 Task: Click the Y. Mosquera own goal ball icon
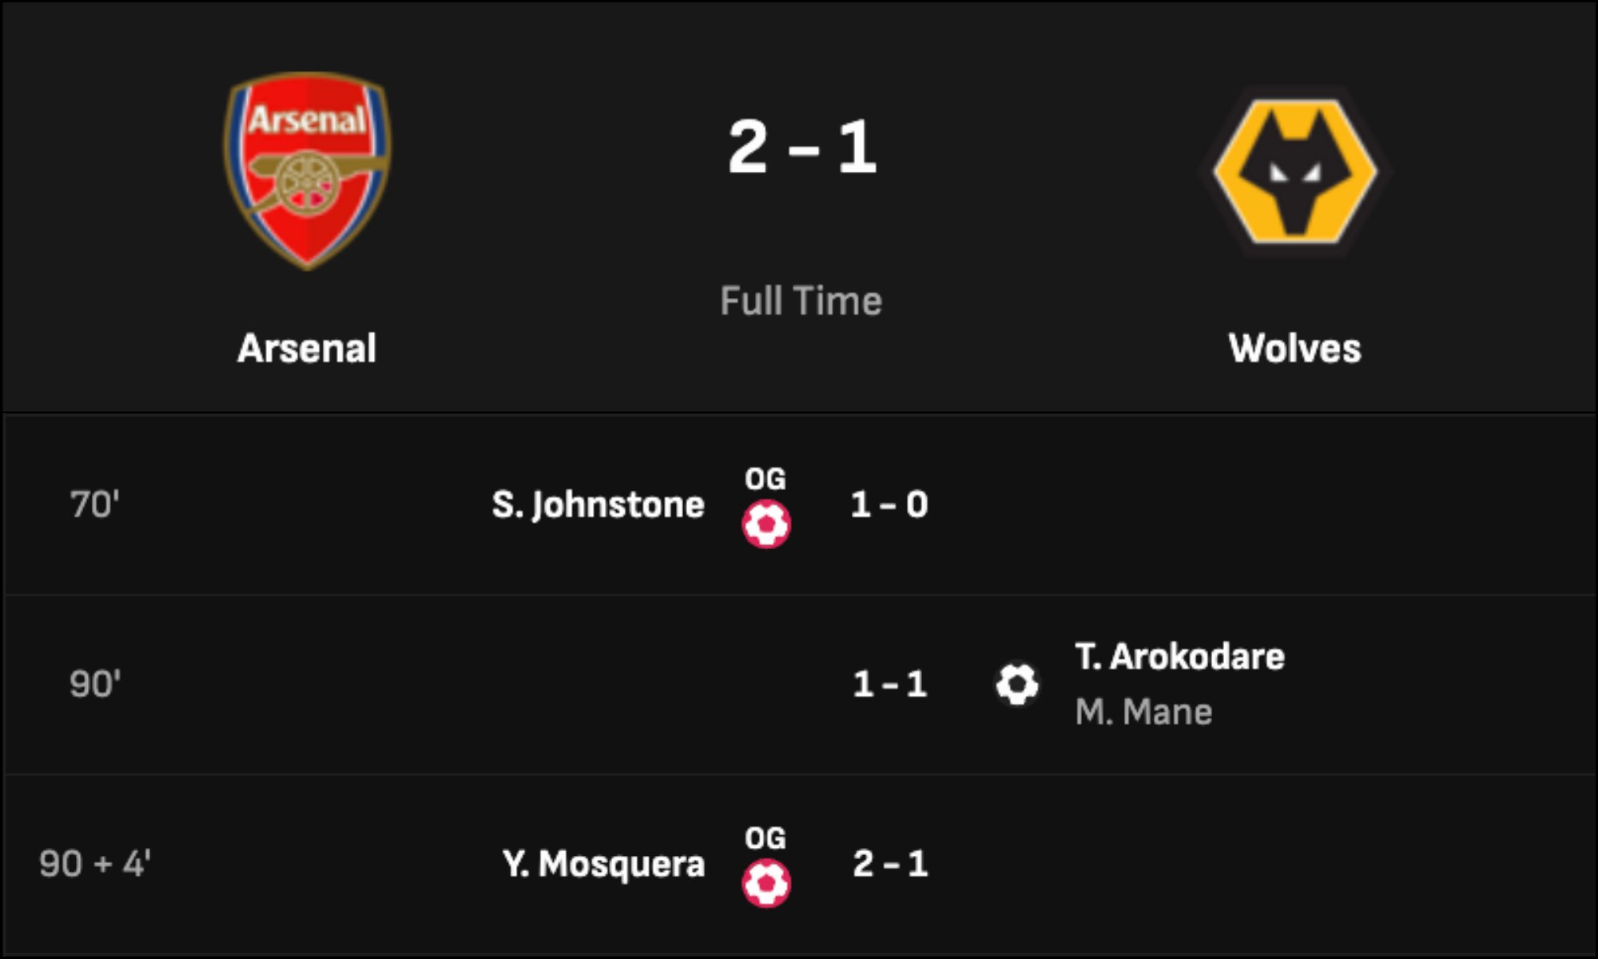click(766, 883)
